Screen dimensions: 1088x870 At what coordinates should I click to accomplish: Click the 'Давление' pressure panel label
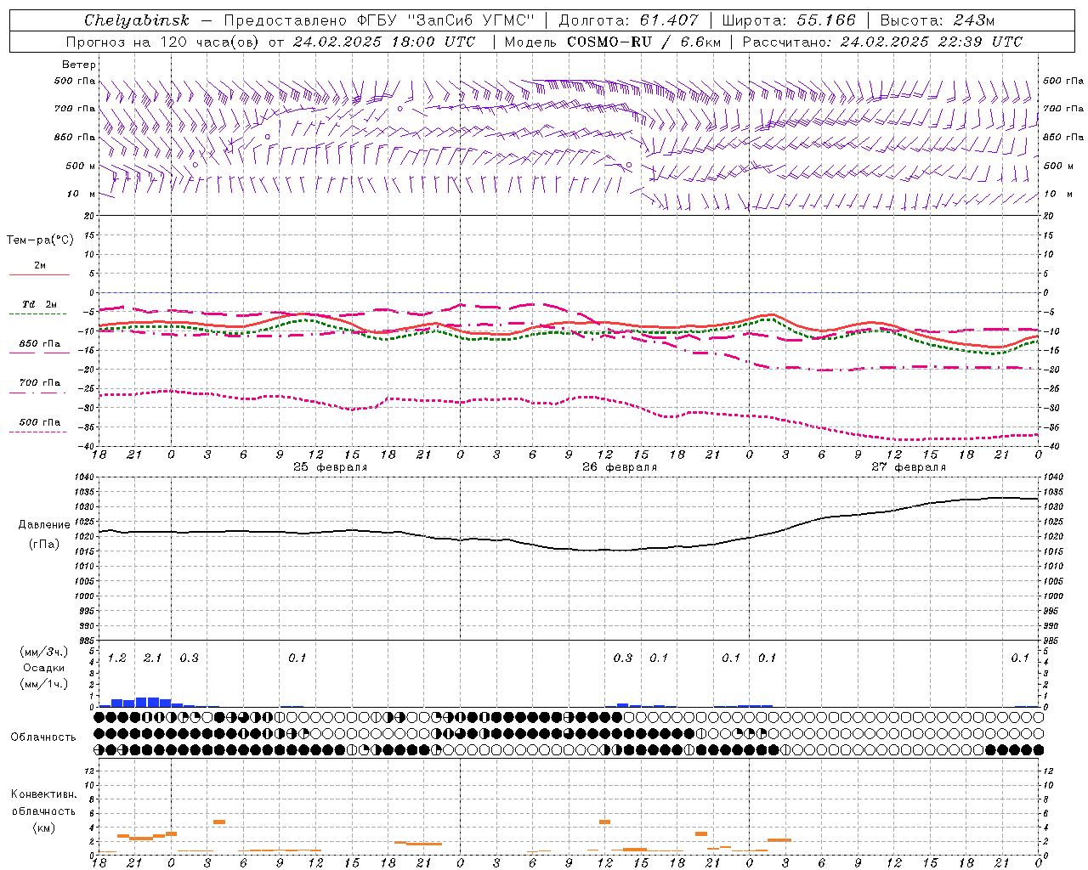[44, 525]
